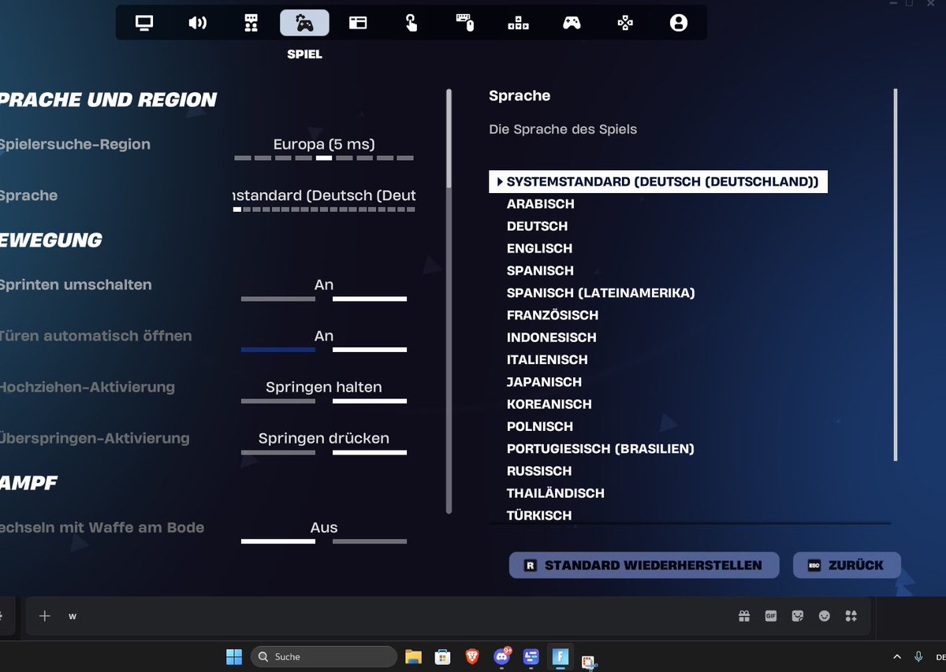Open the gift icon in Discord chat bar
This screenshot has width=946, height=672.
point(744,616)
